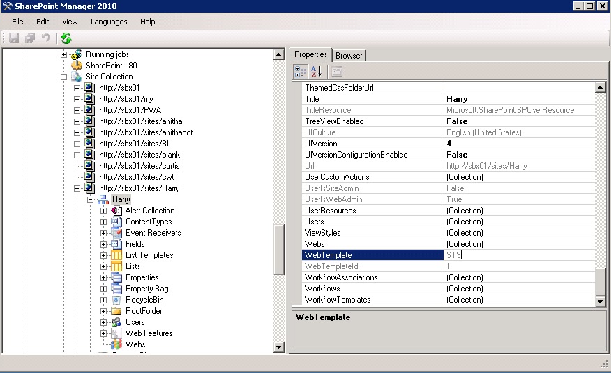
Task: Click the Running jobs gear icon
Action: click(x=77, y=54)
